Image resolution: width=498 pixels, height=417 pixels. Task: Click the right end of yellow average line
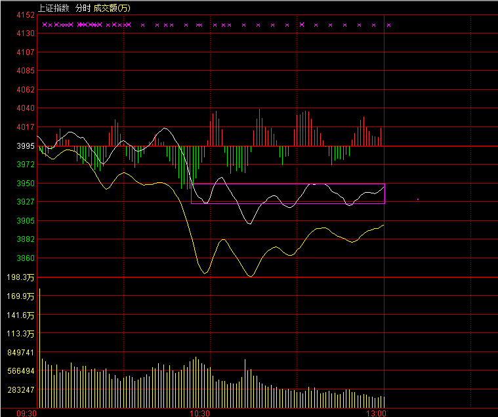click(x=384, y=225)
